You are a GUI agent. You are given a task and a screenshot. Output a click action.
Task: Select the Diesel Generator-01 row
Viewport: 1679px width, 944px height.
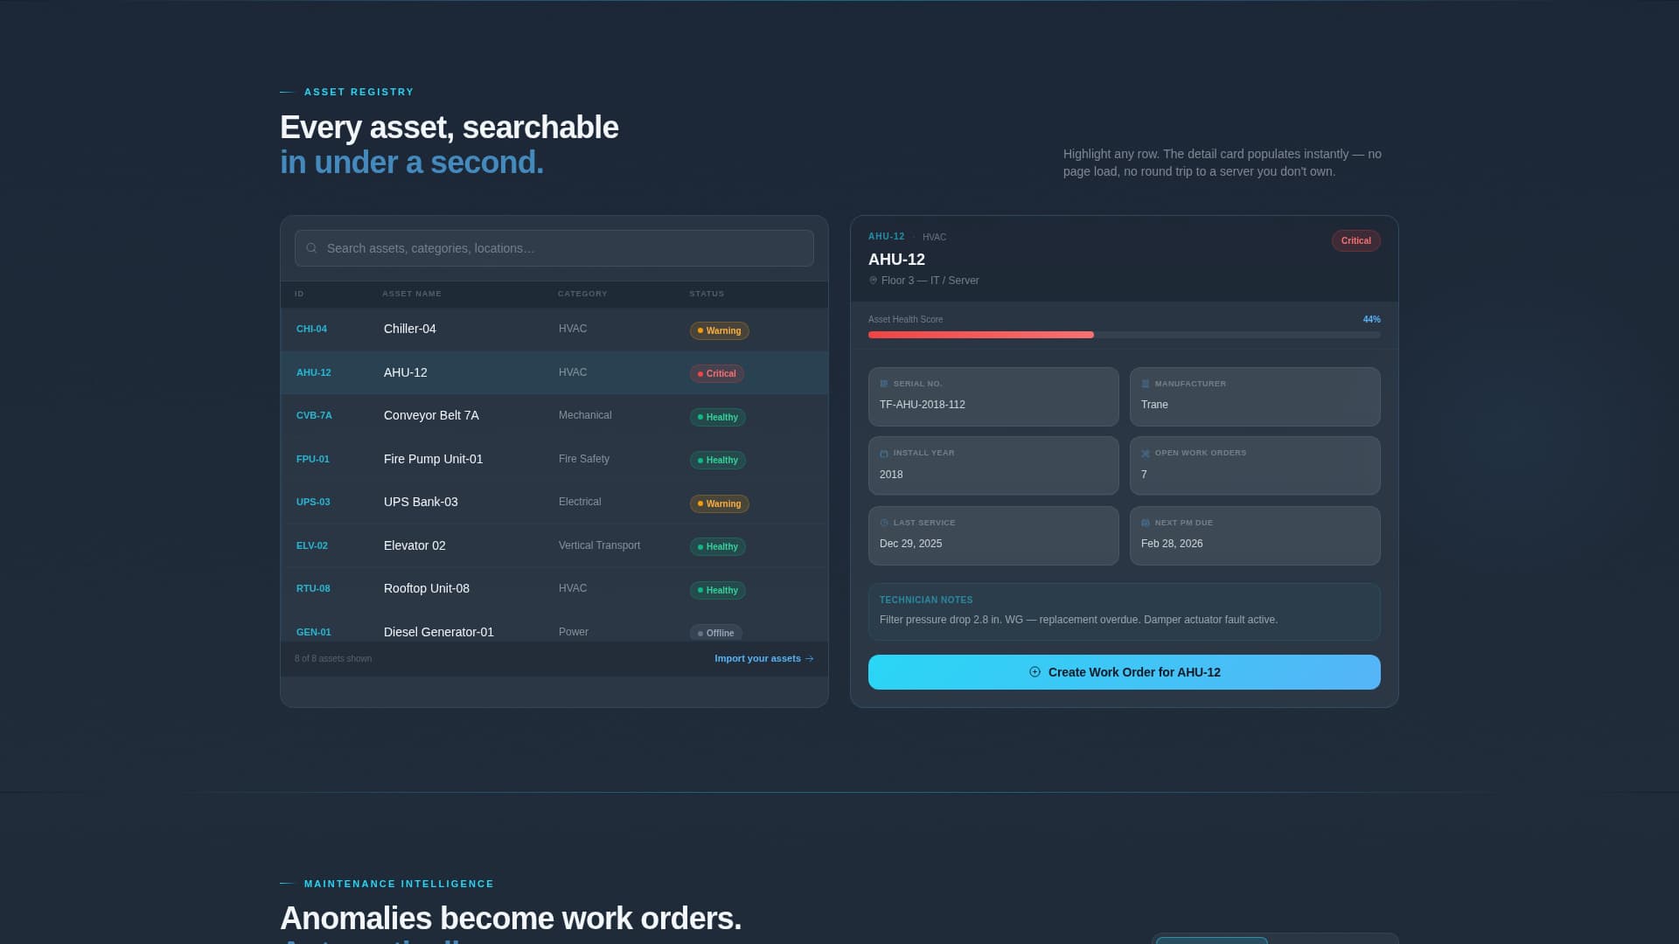pos(554,628)
